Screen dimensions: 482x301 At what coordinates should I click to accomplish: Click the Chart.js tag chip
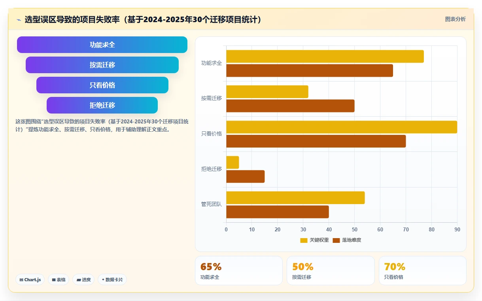click(30, 280)
